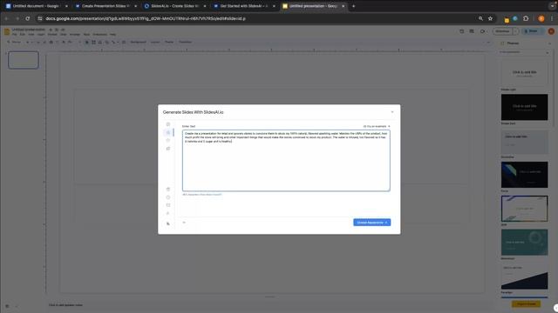Click the Google account avatar in Slides

[551, 31]
